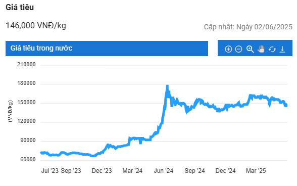Click the latest data point at line end

point(286,105)
